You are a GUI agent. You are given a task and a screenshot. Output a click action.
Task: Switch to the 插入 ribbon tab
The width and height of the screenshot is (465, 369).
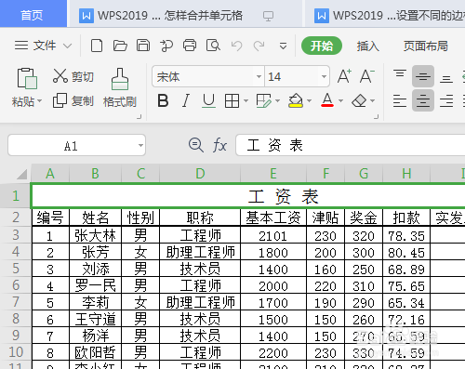367,46
